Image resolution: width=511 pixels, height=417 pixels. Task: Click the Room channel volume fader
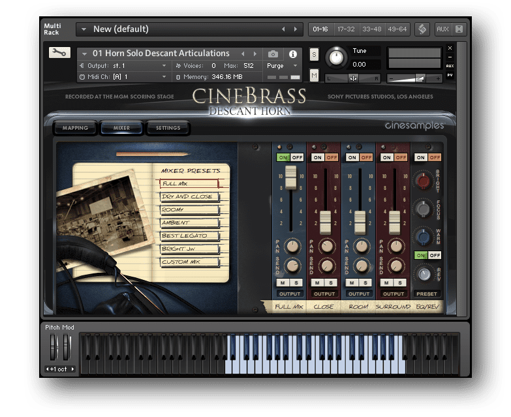click(360, 223)
